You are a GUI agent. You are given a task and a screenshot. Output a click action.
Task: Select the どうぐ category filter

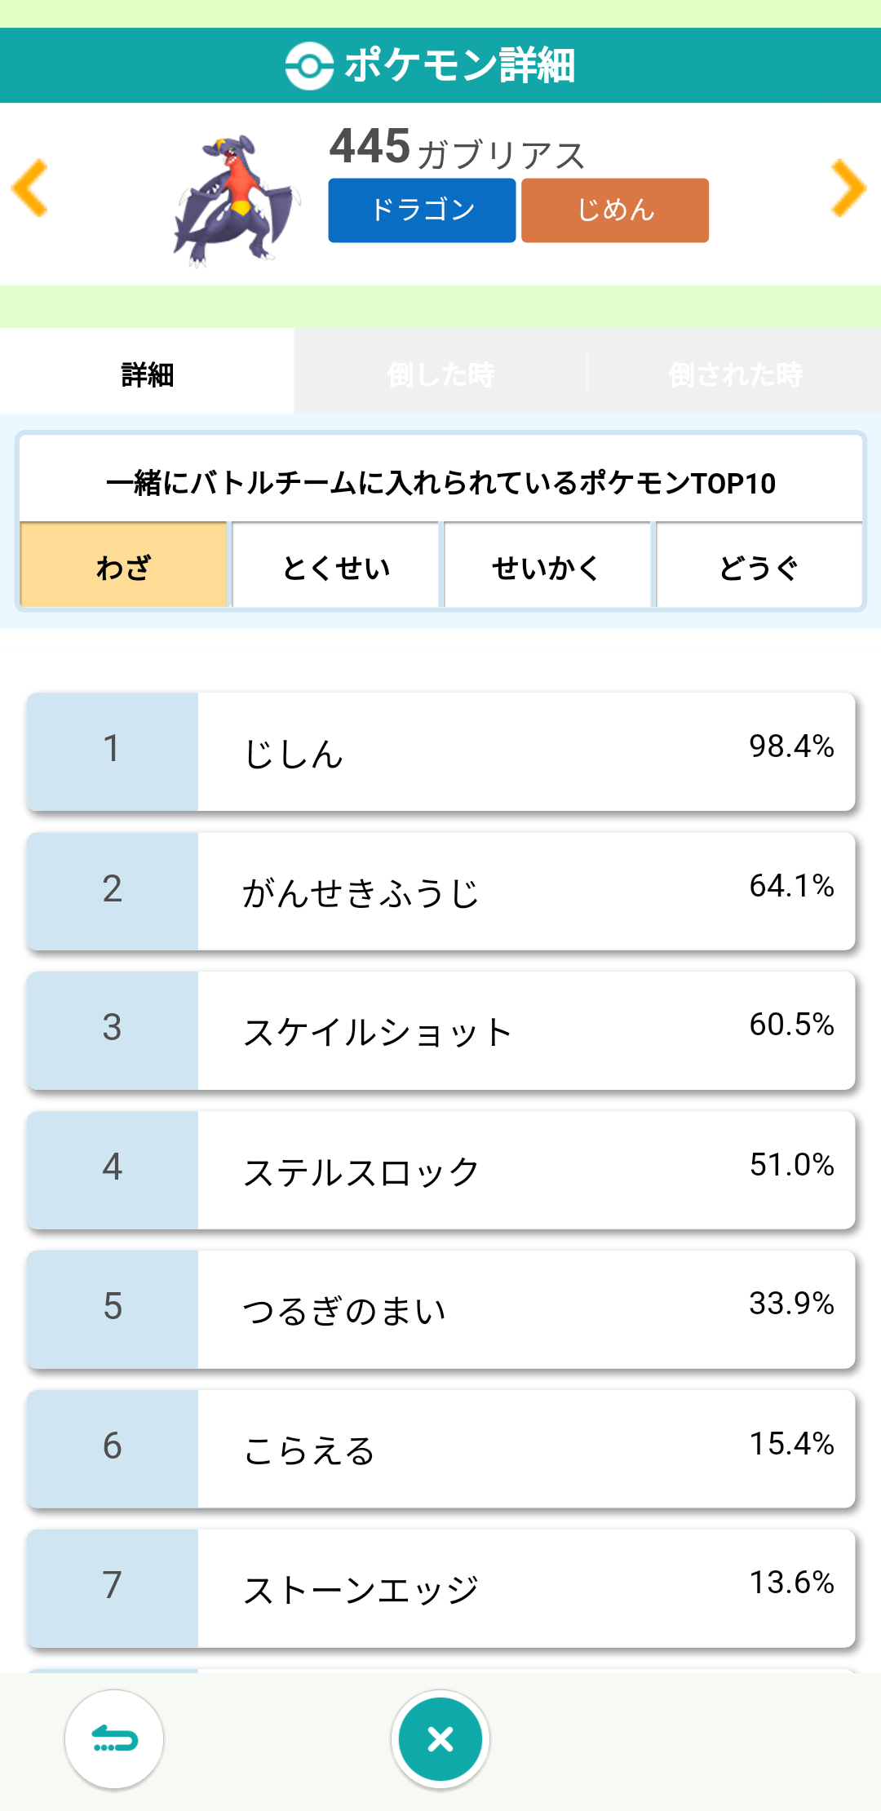point(759,566)
